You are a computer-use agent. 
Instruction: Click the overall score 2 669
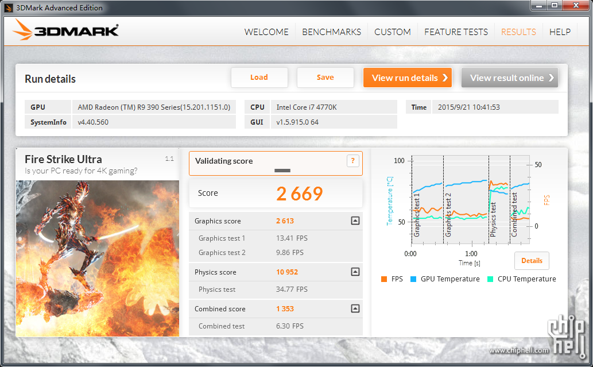point(299,194)
